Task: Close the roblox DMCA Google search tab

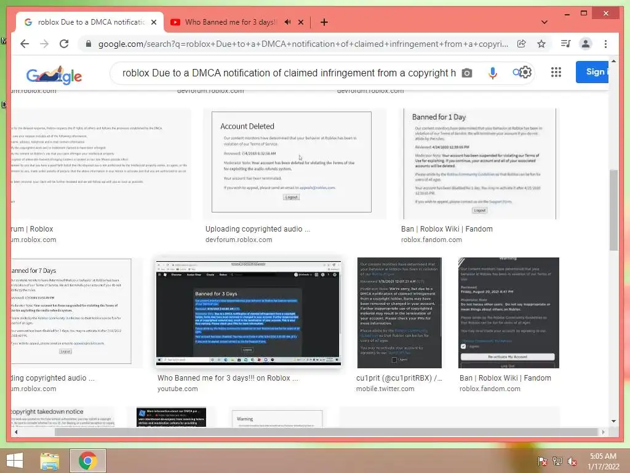Action: pyautogui.click(x=154, y=23)
